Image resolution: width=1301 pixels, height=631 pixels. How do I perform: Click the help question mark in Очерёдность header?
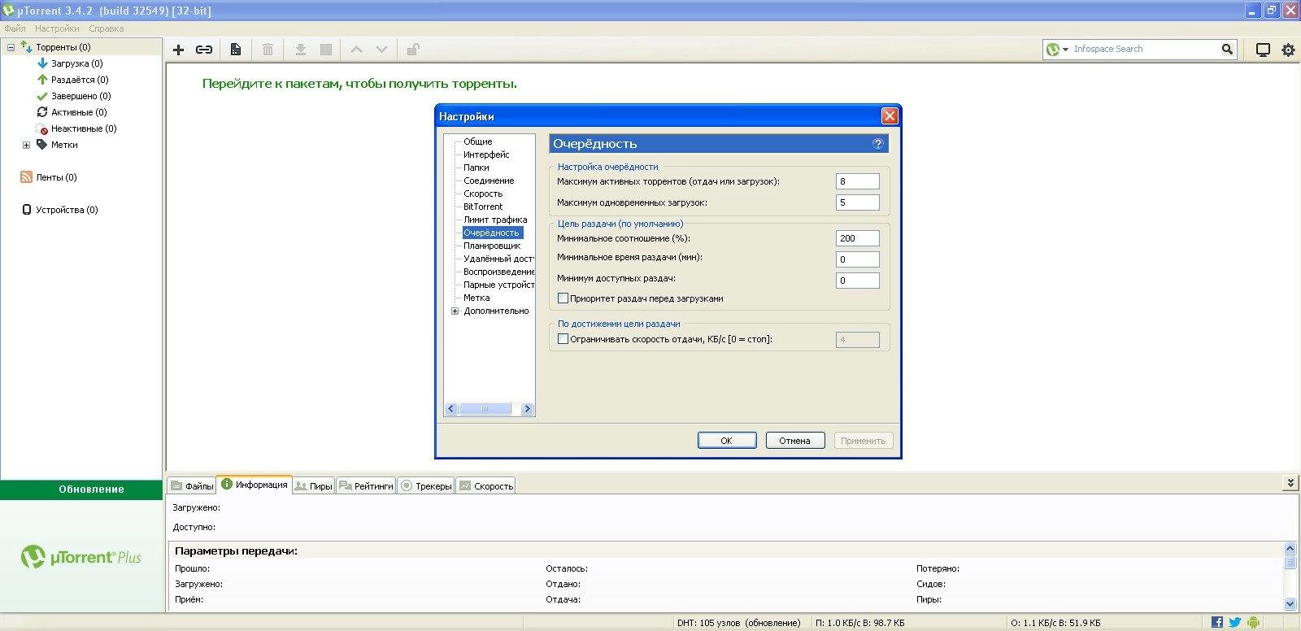tap(877, 144)
